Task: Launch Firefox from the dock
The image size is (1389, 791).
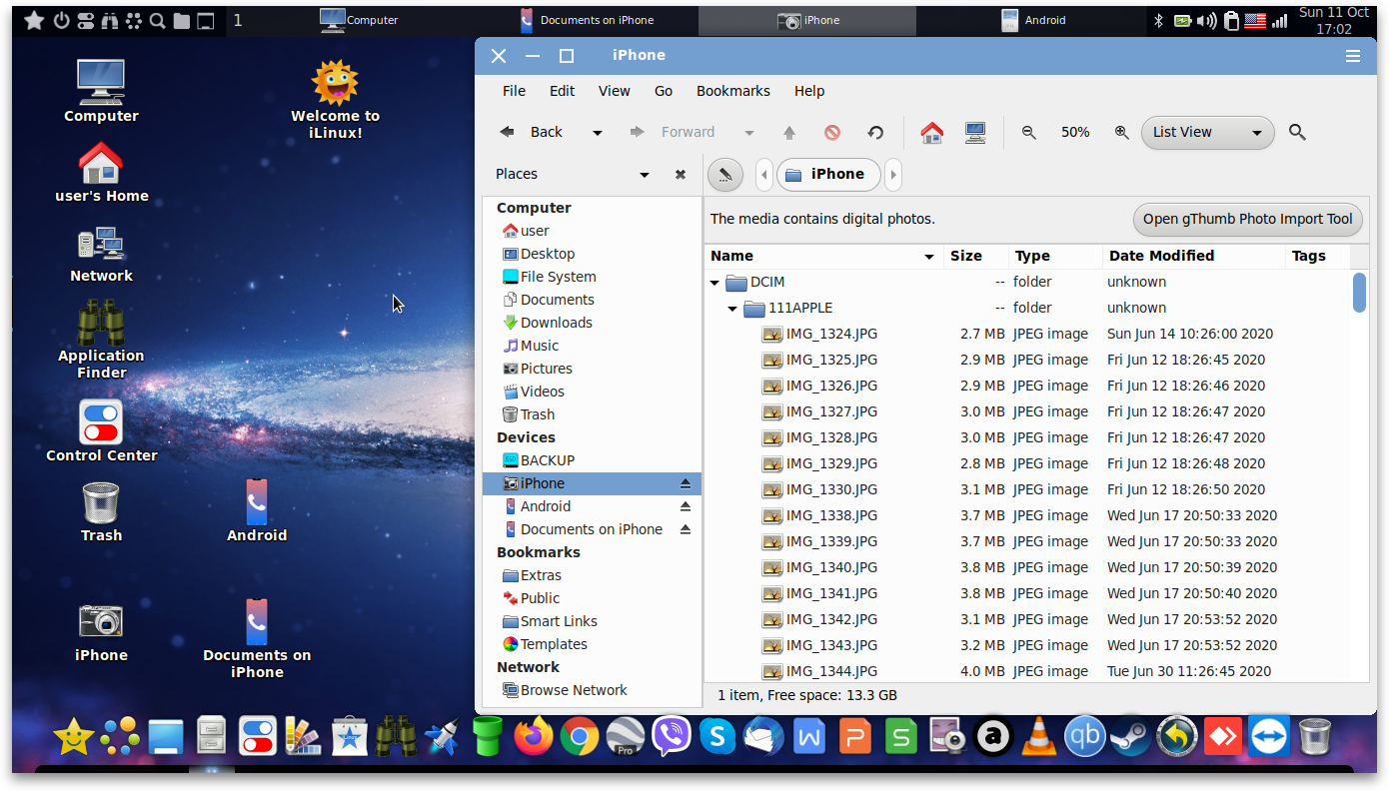Action: [533, 737]
